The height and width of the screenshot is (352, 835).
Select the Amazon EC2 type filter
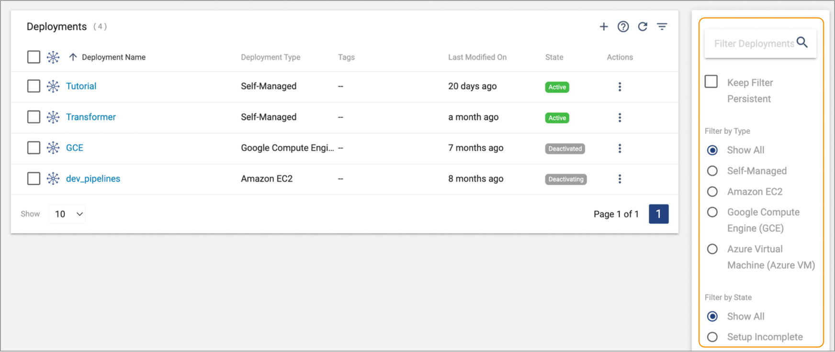(712, 192)
